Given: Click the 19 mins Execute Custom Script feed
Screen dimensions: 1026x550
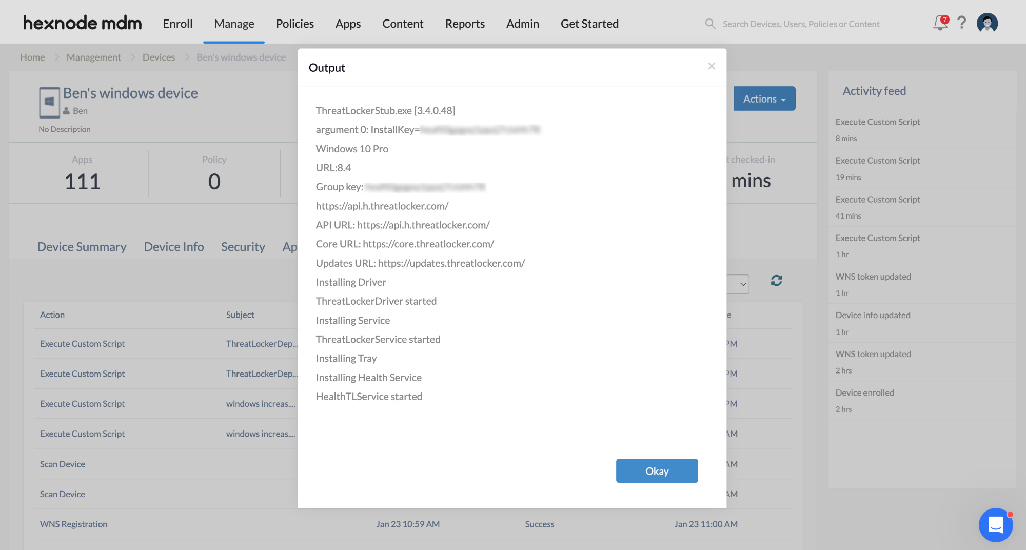Looking at the screenshot, I should click(x=922, y=169).
